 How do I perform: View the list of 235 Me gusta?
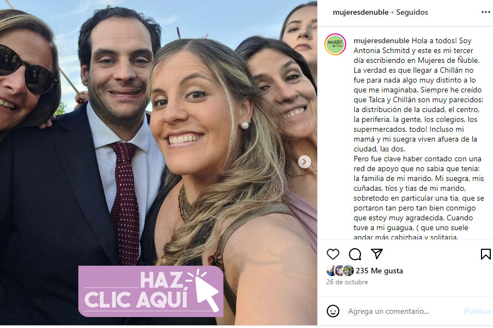click(379, 271)
